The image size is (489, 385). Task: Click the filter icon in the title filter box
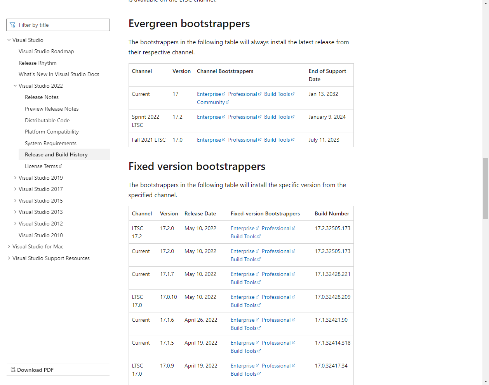12,25
